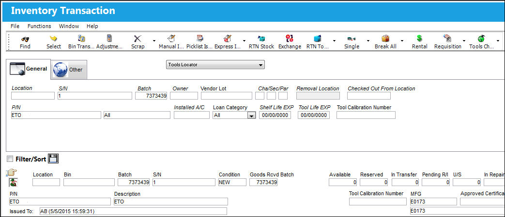Expand the Loan Category dropdown
Screen dimensions: 505x217
(251, 115)
